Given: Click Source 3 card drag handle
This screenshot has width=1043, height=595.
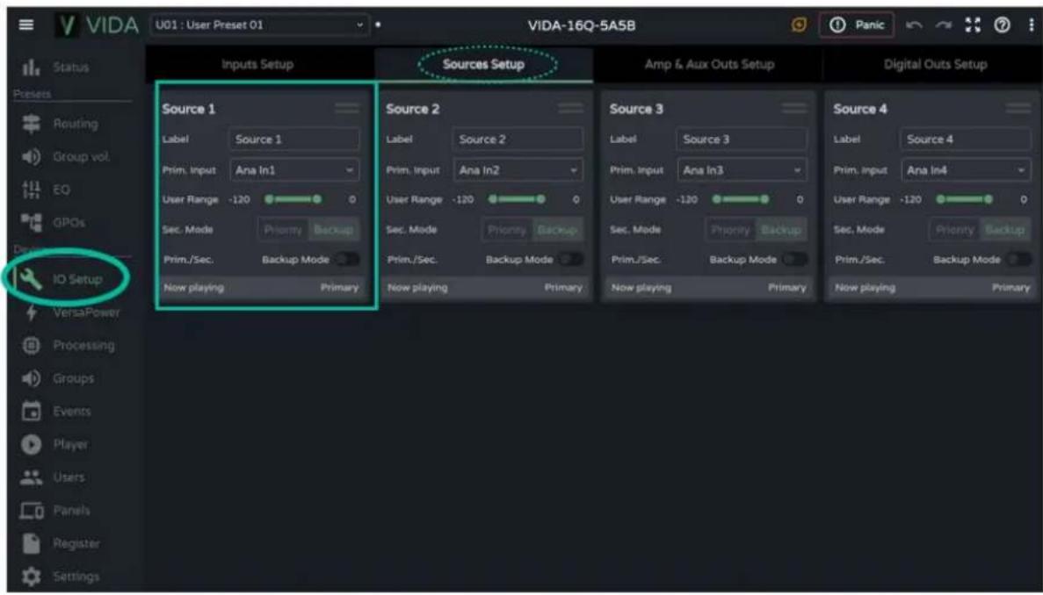Looking at the screenshot, I should pyautogui.click(x=795, y=108).
